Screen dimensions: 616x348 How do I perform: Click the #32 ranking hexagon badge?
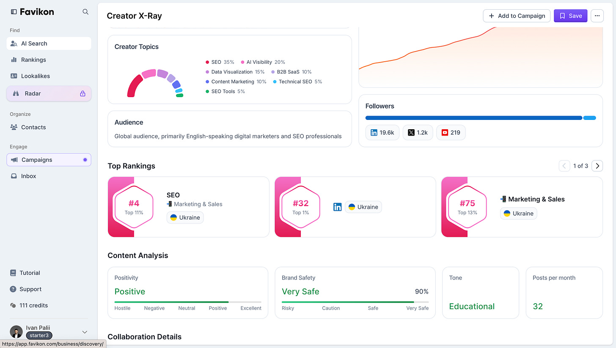301,207
